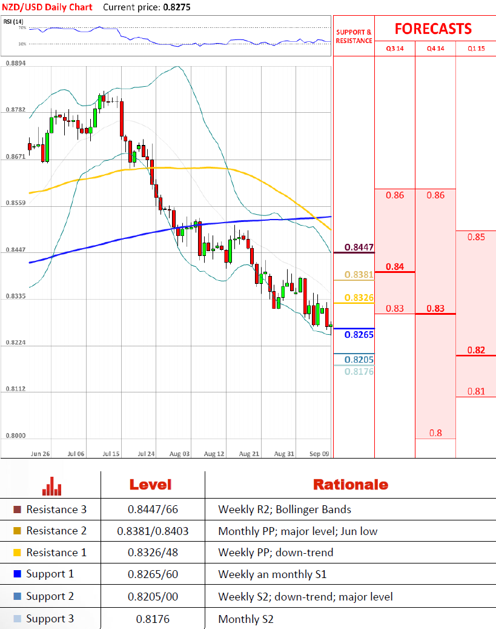Click the 'Weekly an monthly S1' rationale
The image size is (496, 629).
273,574
